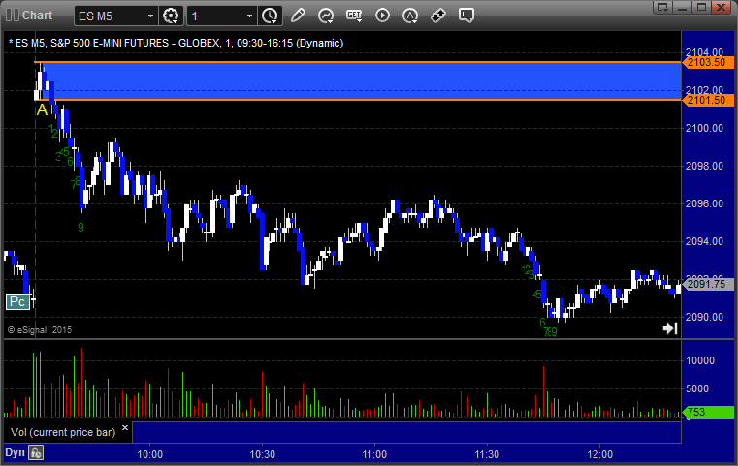Click the 12:00 time axis label
738x466 pixels.
click(599, 454)
